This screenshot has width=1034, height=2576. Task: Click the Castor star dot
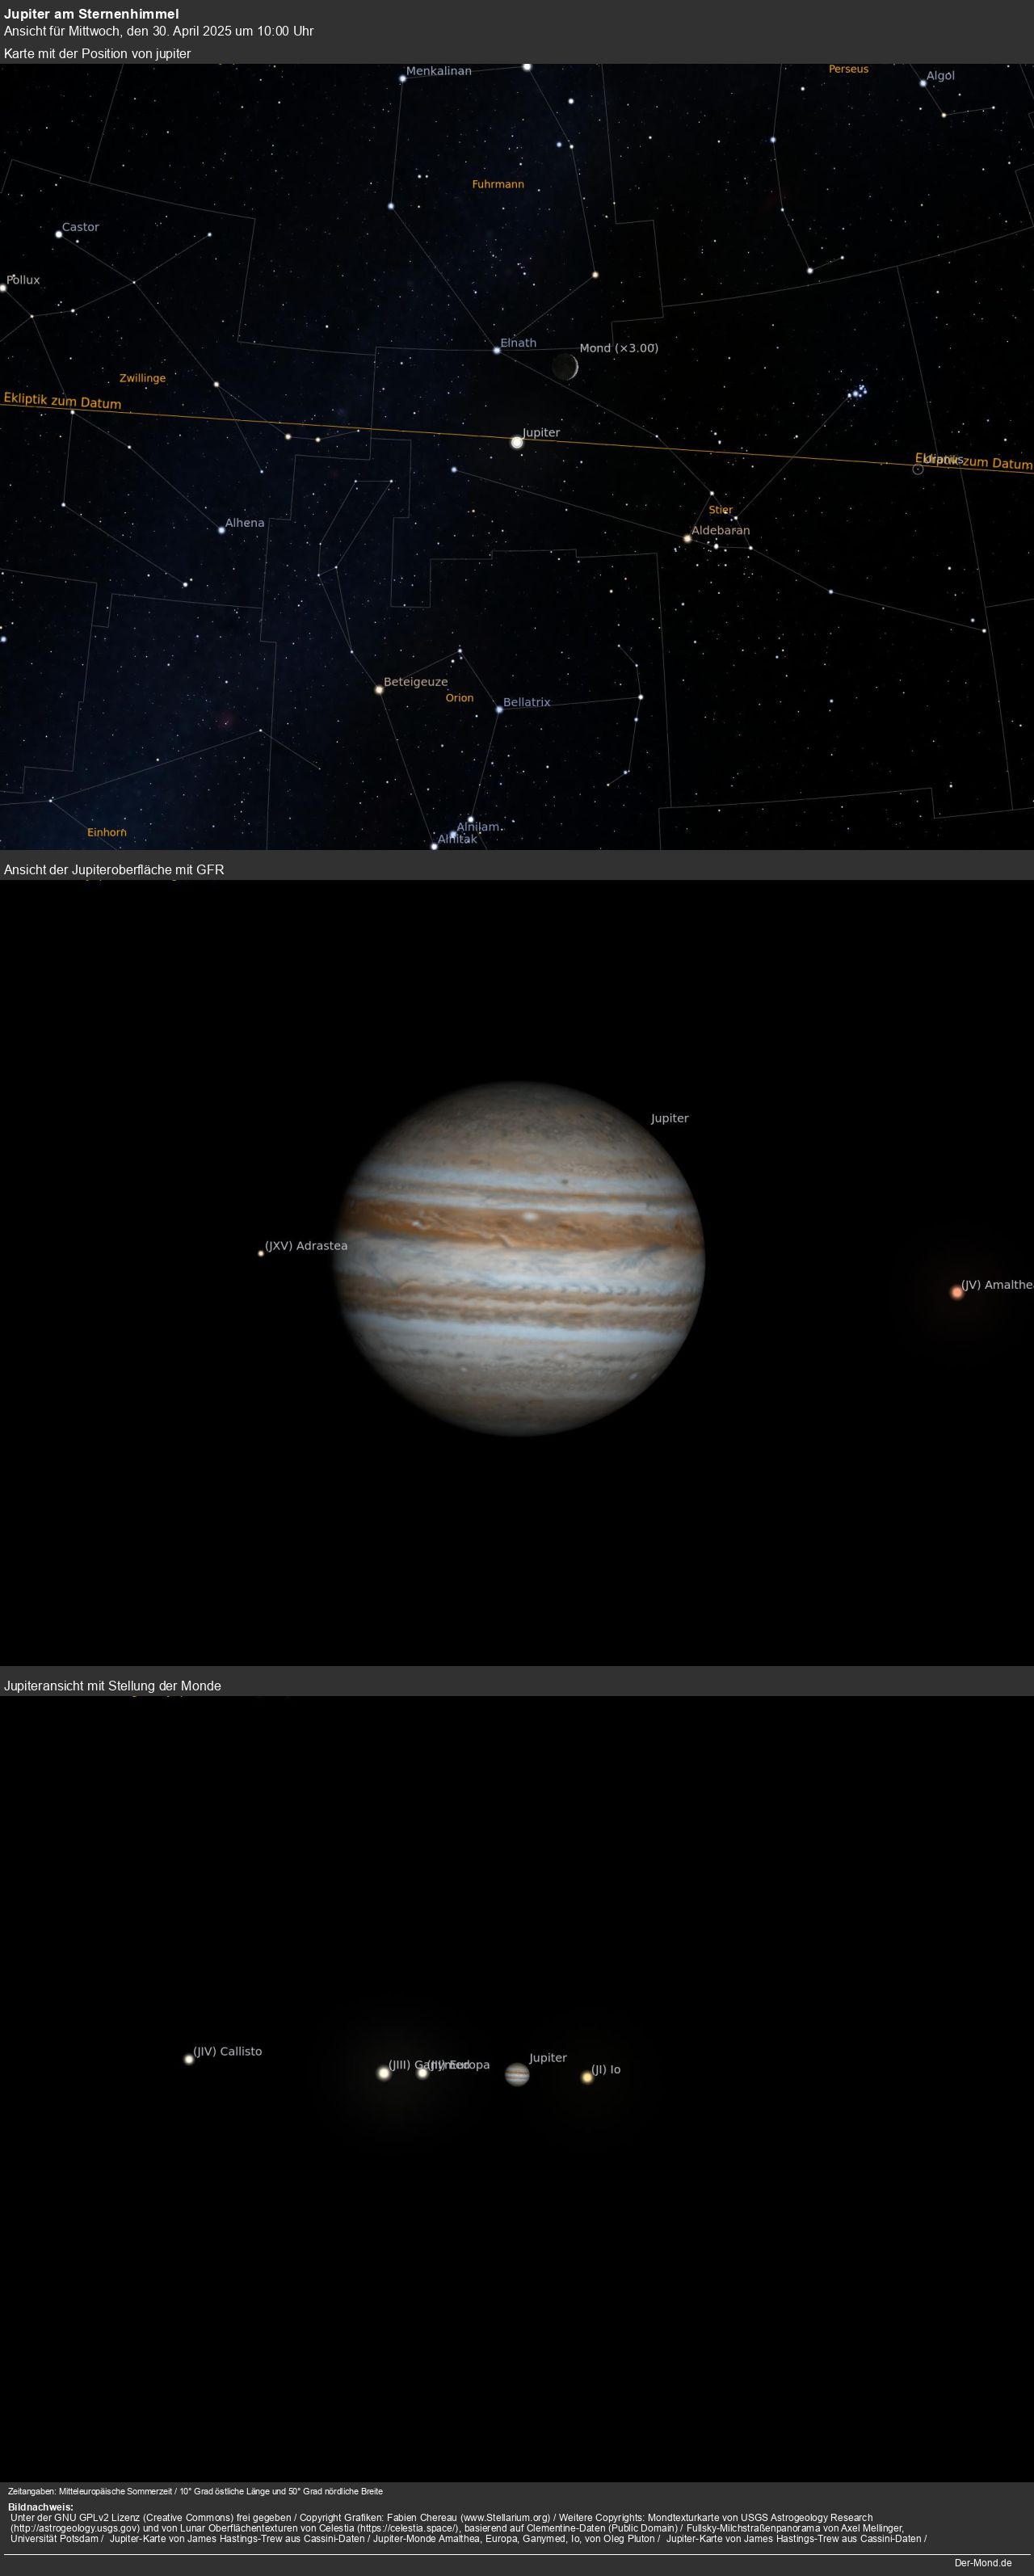[x=58, y=234]
